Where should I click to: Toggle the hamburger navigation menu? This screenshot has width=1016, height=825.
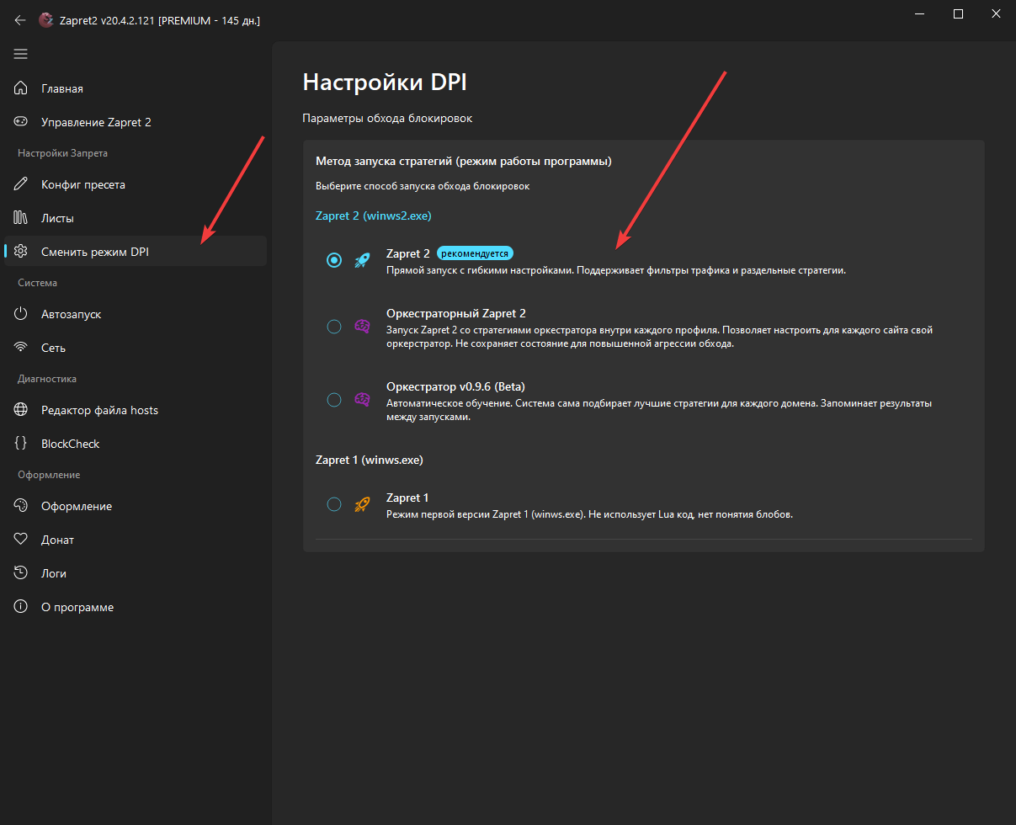pos(20,54)
